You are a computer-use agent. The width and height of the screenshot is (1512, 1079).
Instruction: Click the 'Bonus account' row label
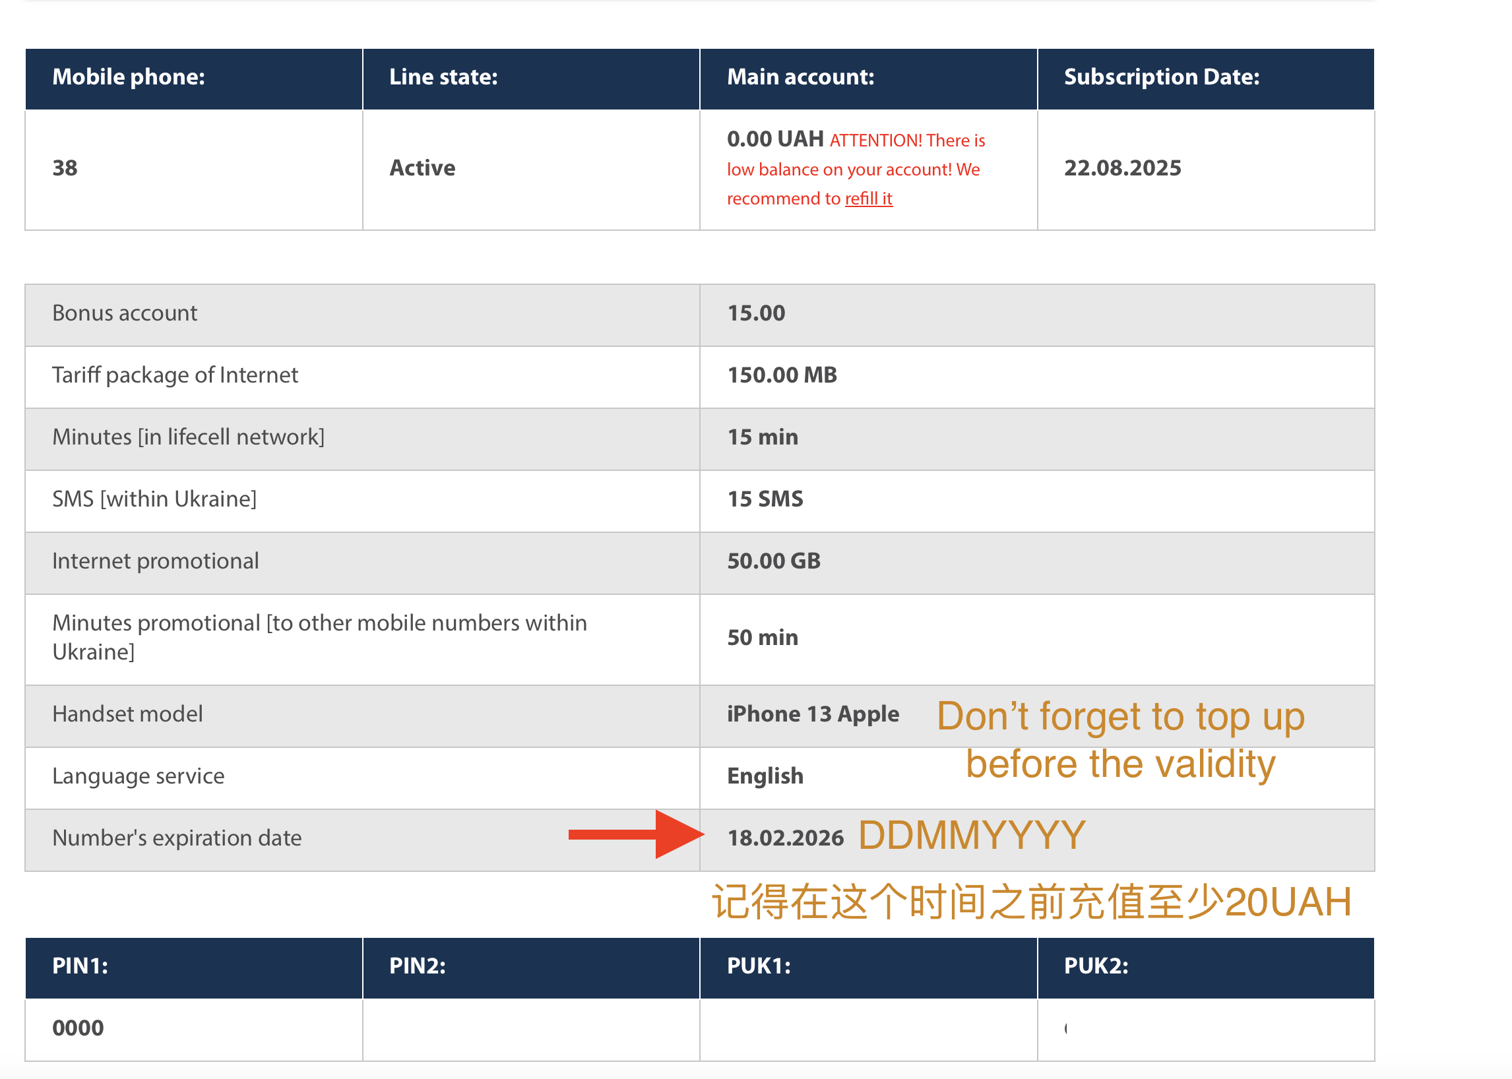(x=124, y=313)
